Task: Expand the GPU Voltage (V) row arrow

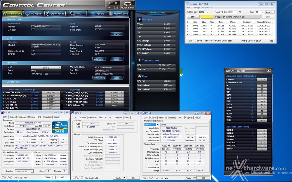Action: (x=67, y=105)
